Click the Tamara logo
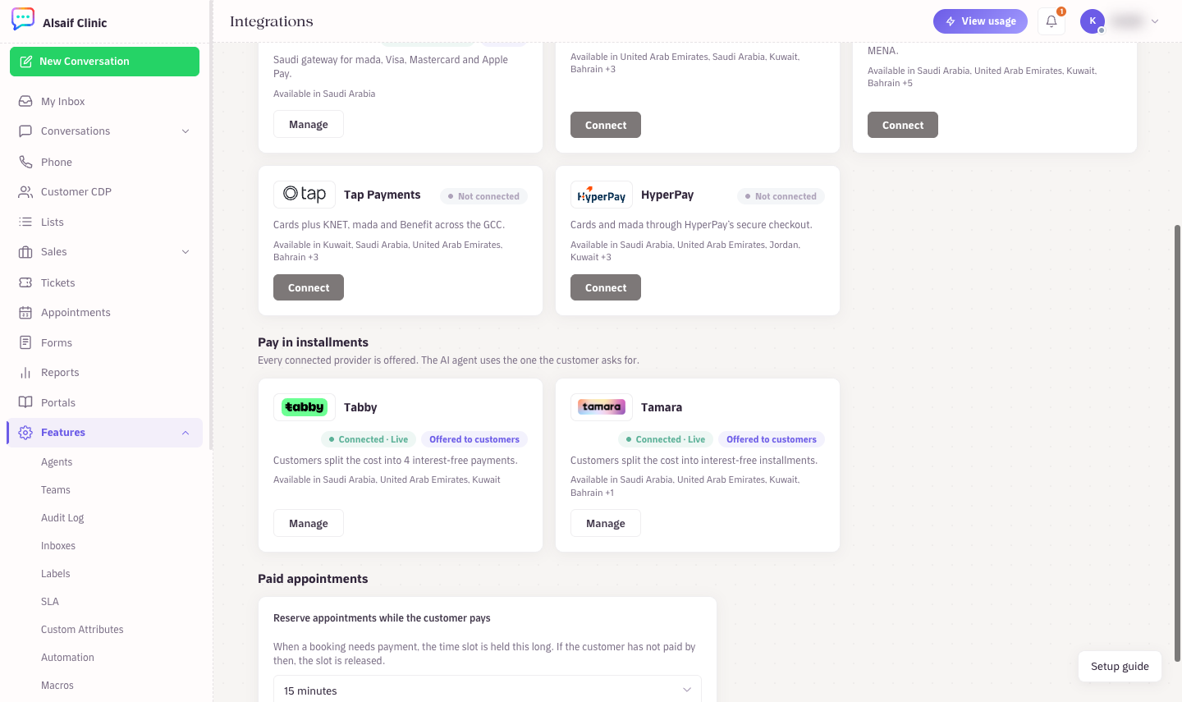 (602, 407)
